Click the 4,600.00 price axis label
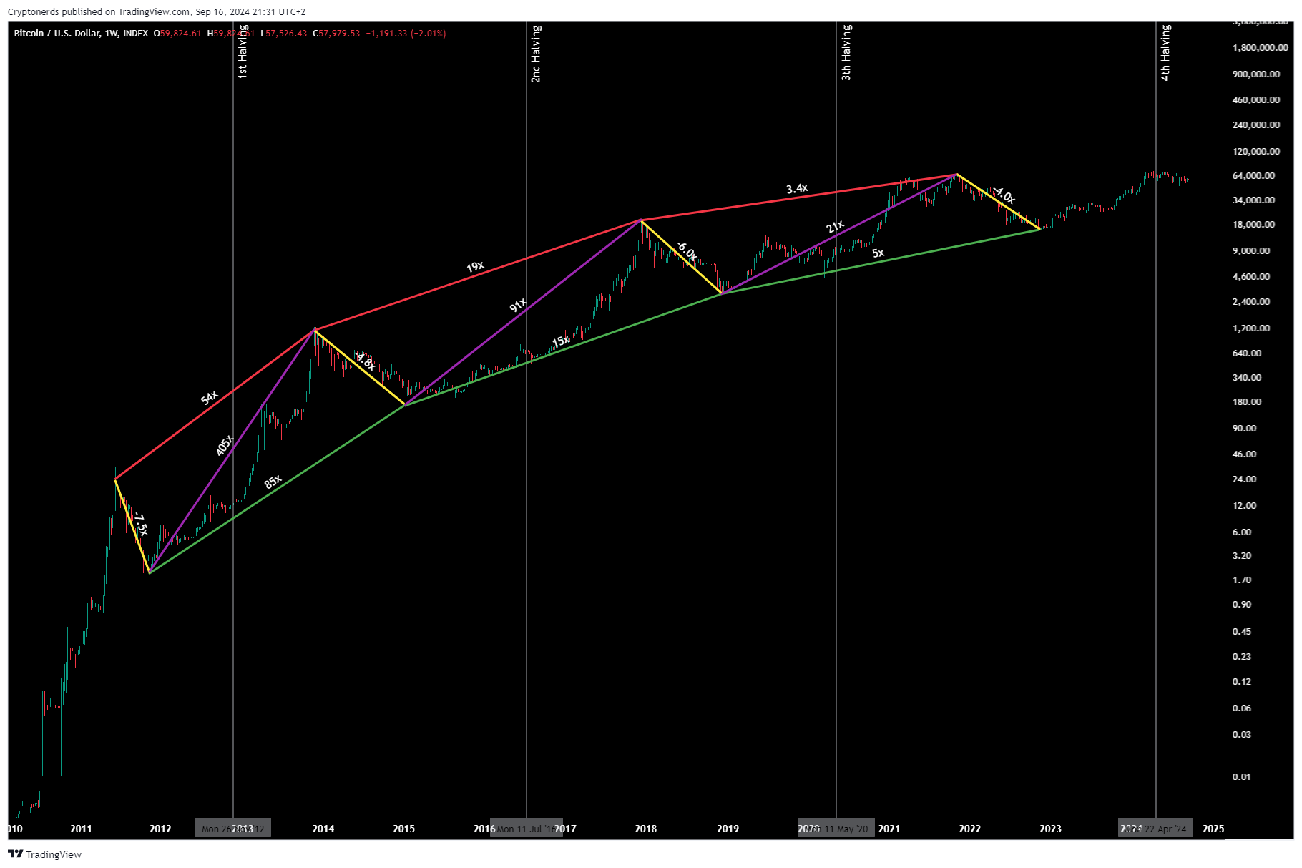This screenshot has height=868, width=1302. 1251,277
